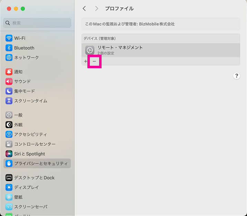Open 通知 notification settings
The width and height of the screenshot is (247, 216).
pyautogui.click(x=18, y=72)
